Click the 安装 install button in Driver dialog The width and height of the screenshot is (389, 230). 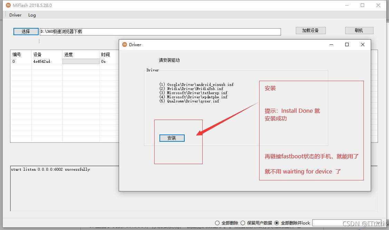pos(172,138)
